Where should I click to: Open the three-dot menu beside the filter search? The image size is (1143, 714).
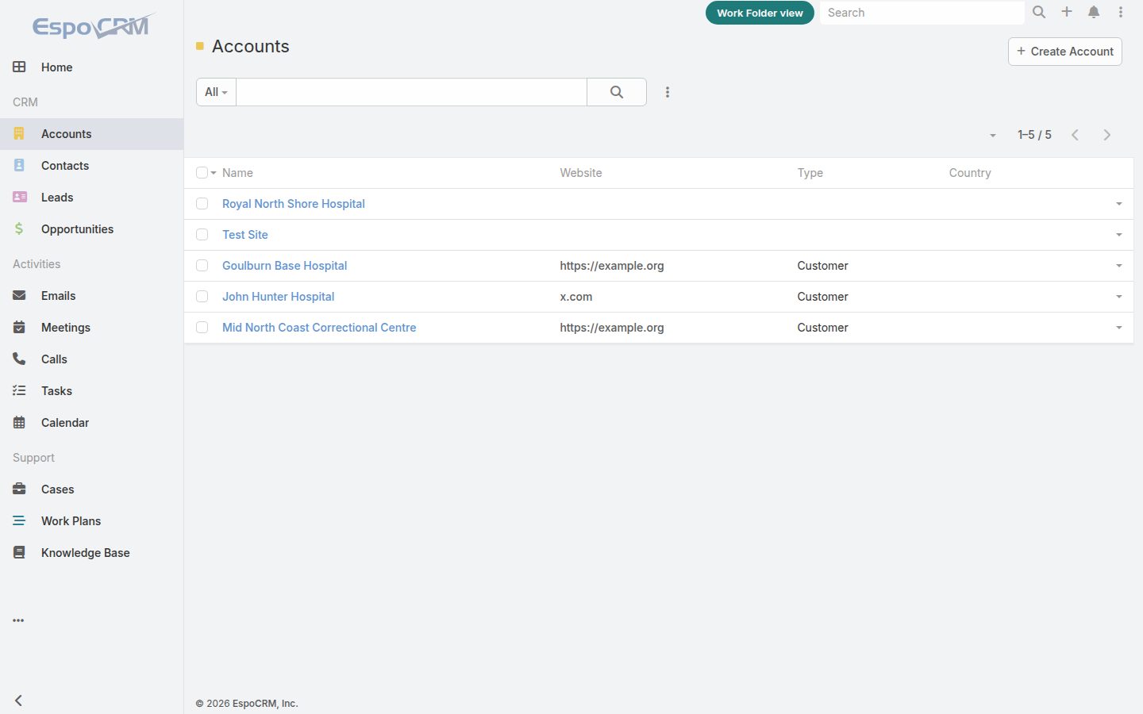[668, 92]
